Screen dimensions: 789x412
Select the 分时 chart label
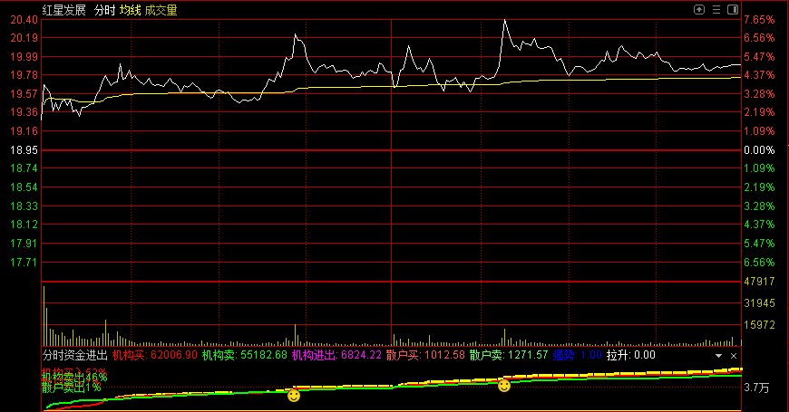[x=104, y=10]
